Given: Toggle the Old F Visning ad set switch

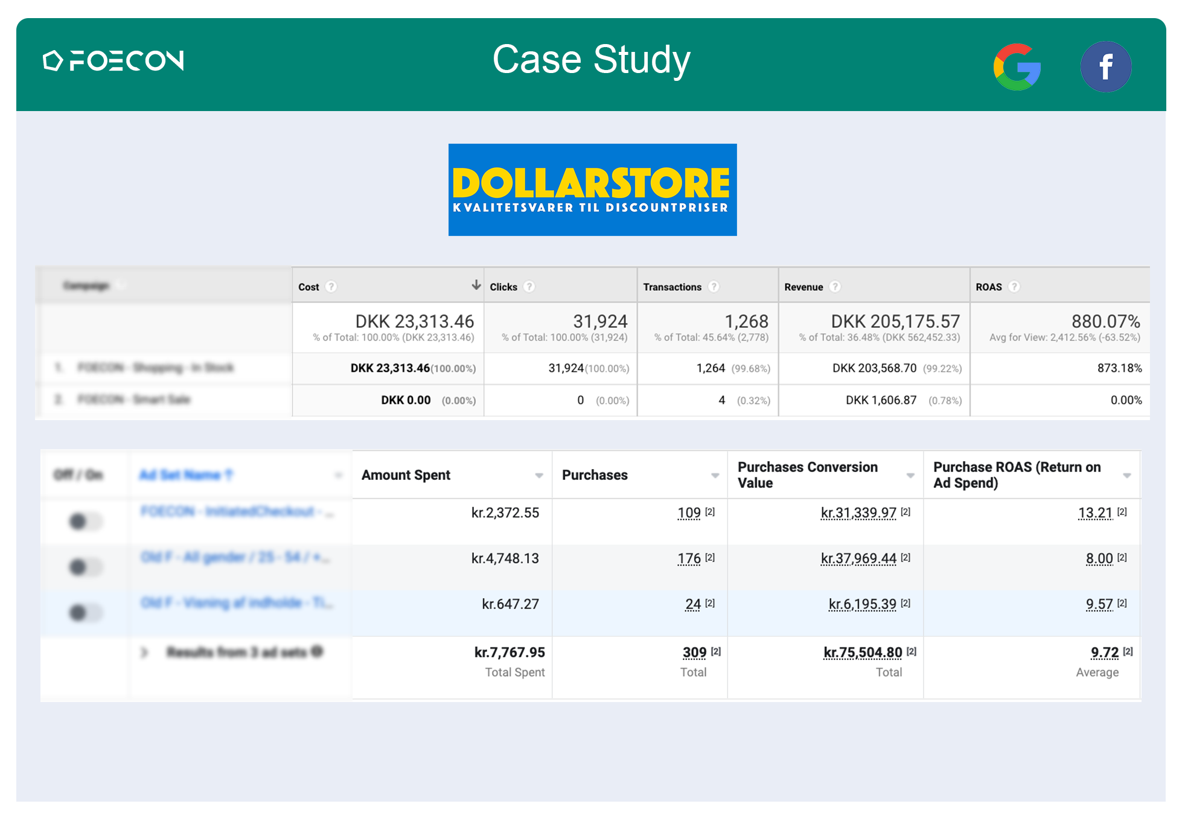Looking at the screenshot, I should pyautogui.click(x=85, y=613).
